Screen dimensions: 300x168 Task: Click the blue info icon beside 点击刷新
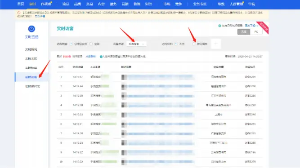pos(101,57)
